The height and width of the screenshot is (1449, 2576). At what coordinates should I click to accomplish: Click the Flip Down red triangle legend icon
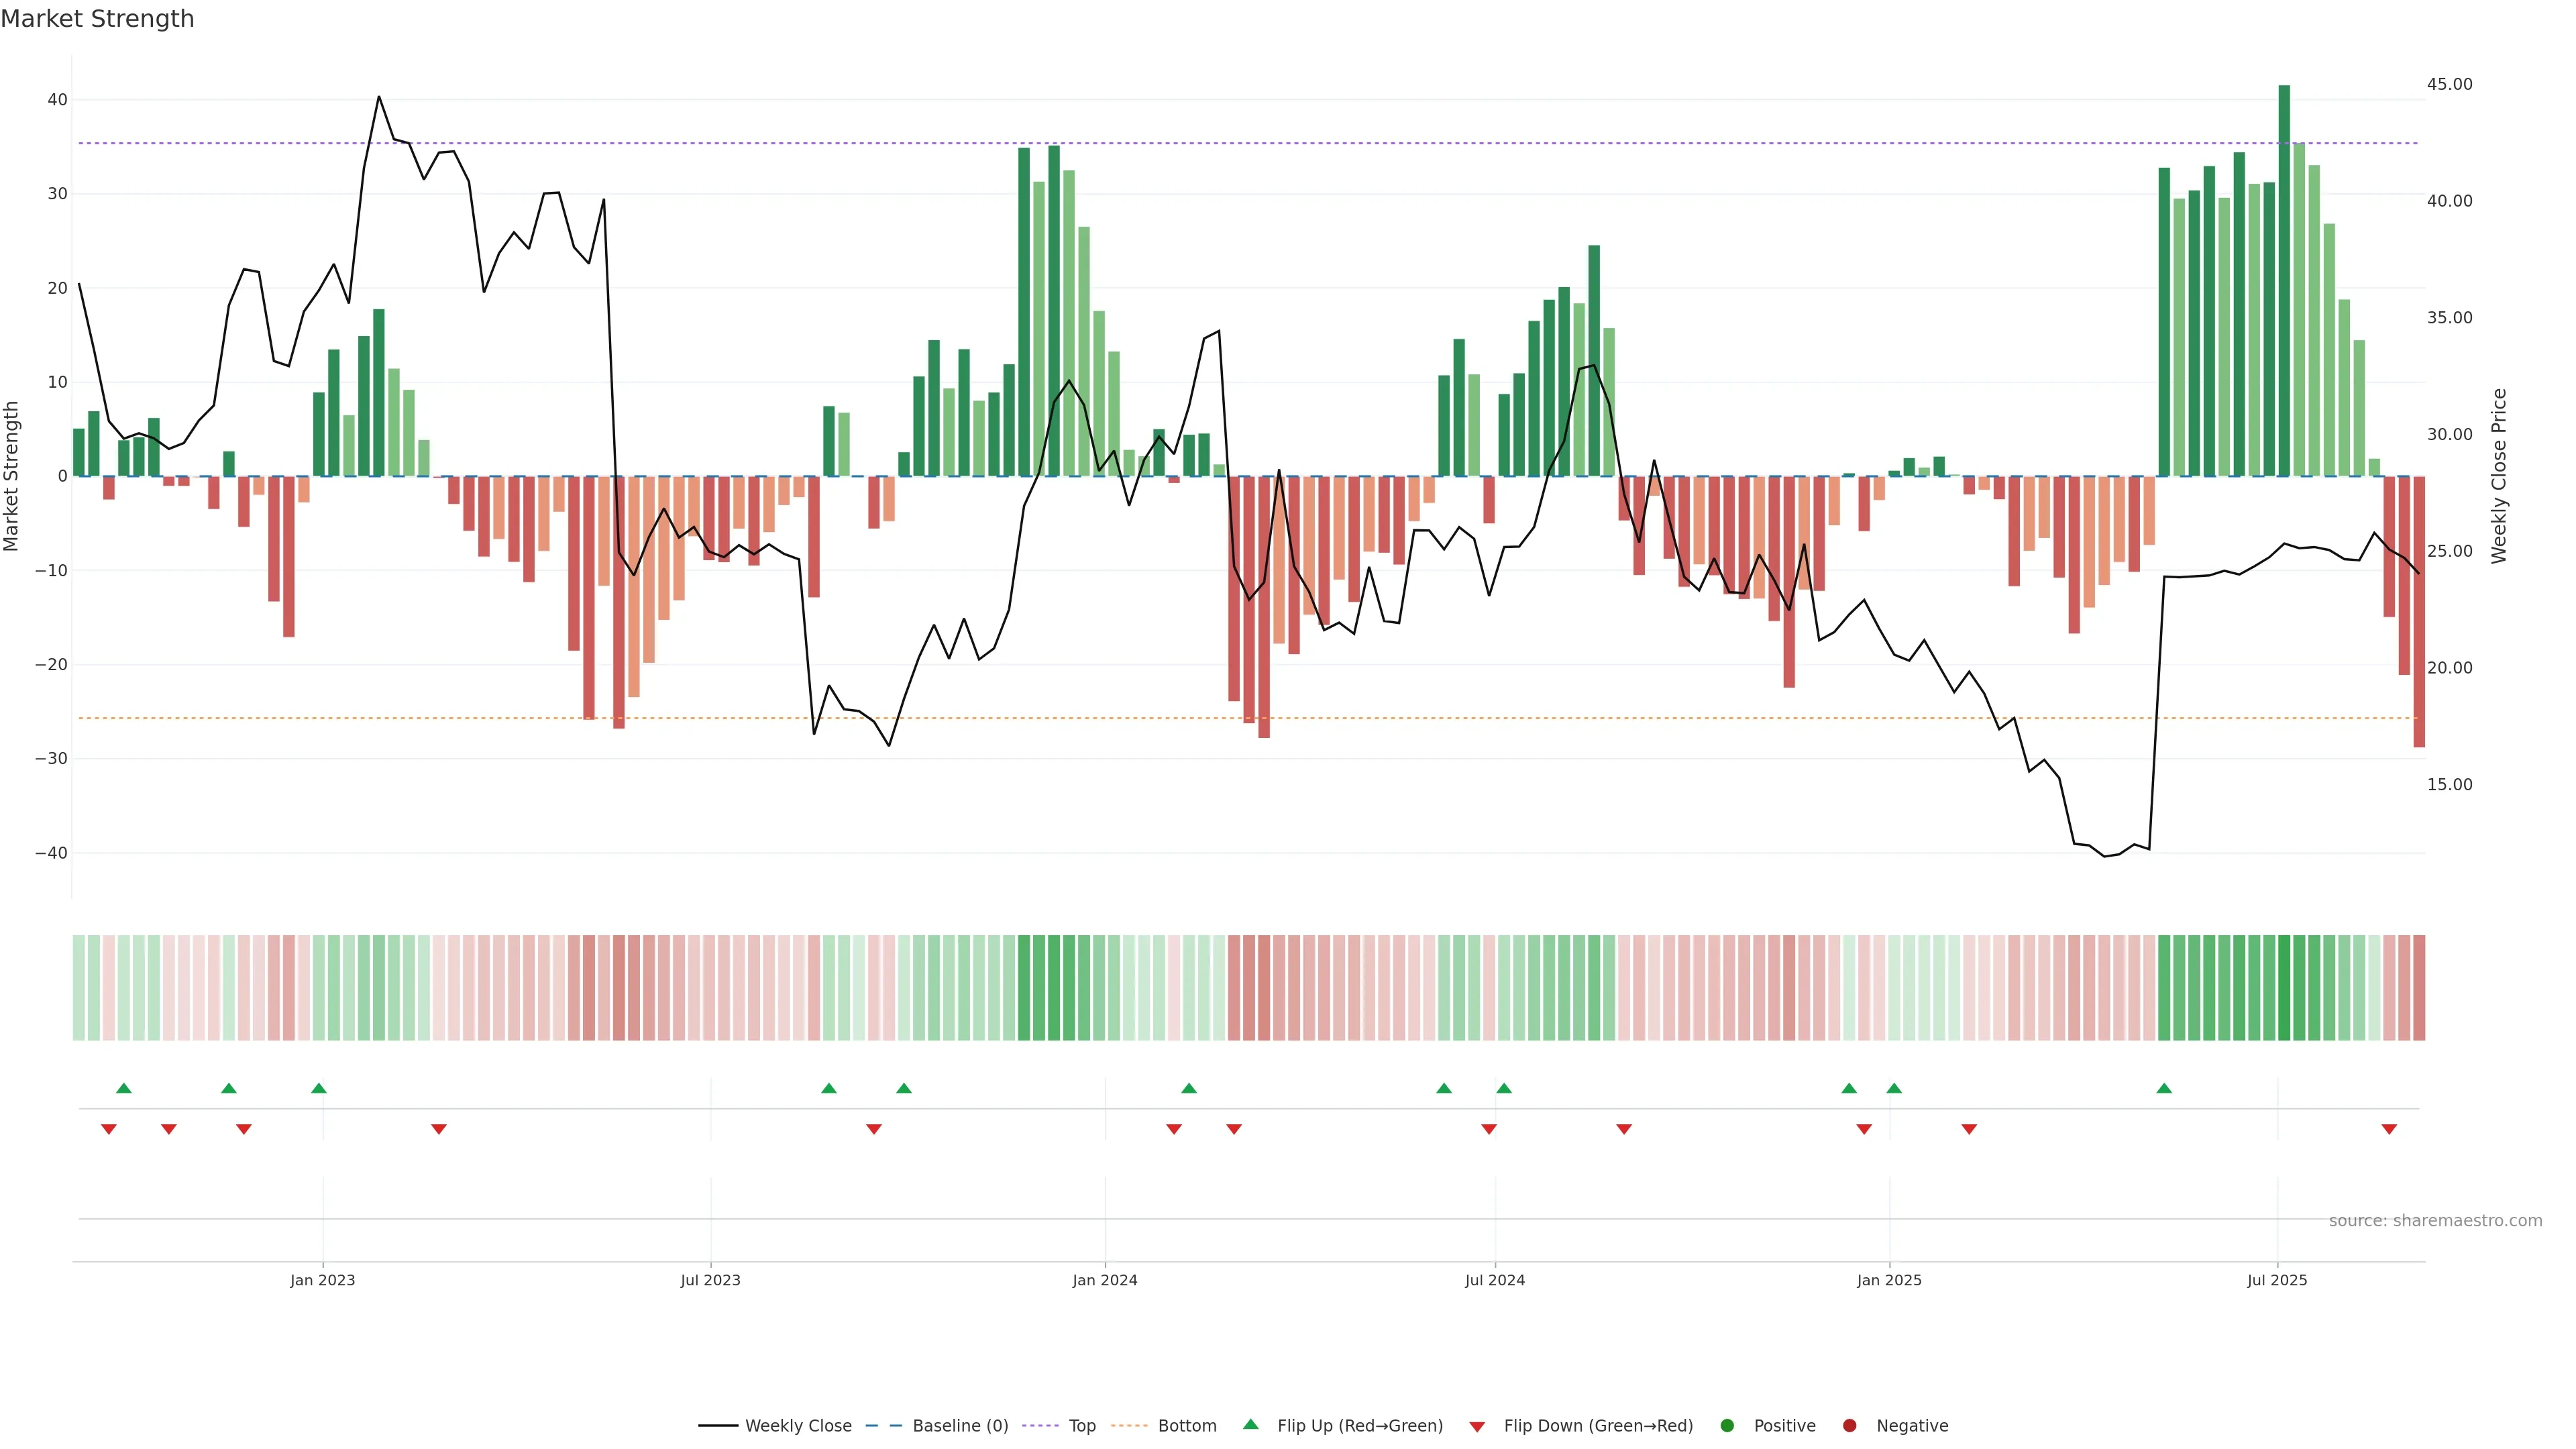coord(1477,1426)
